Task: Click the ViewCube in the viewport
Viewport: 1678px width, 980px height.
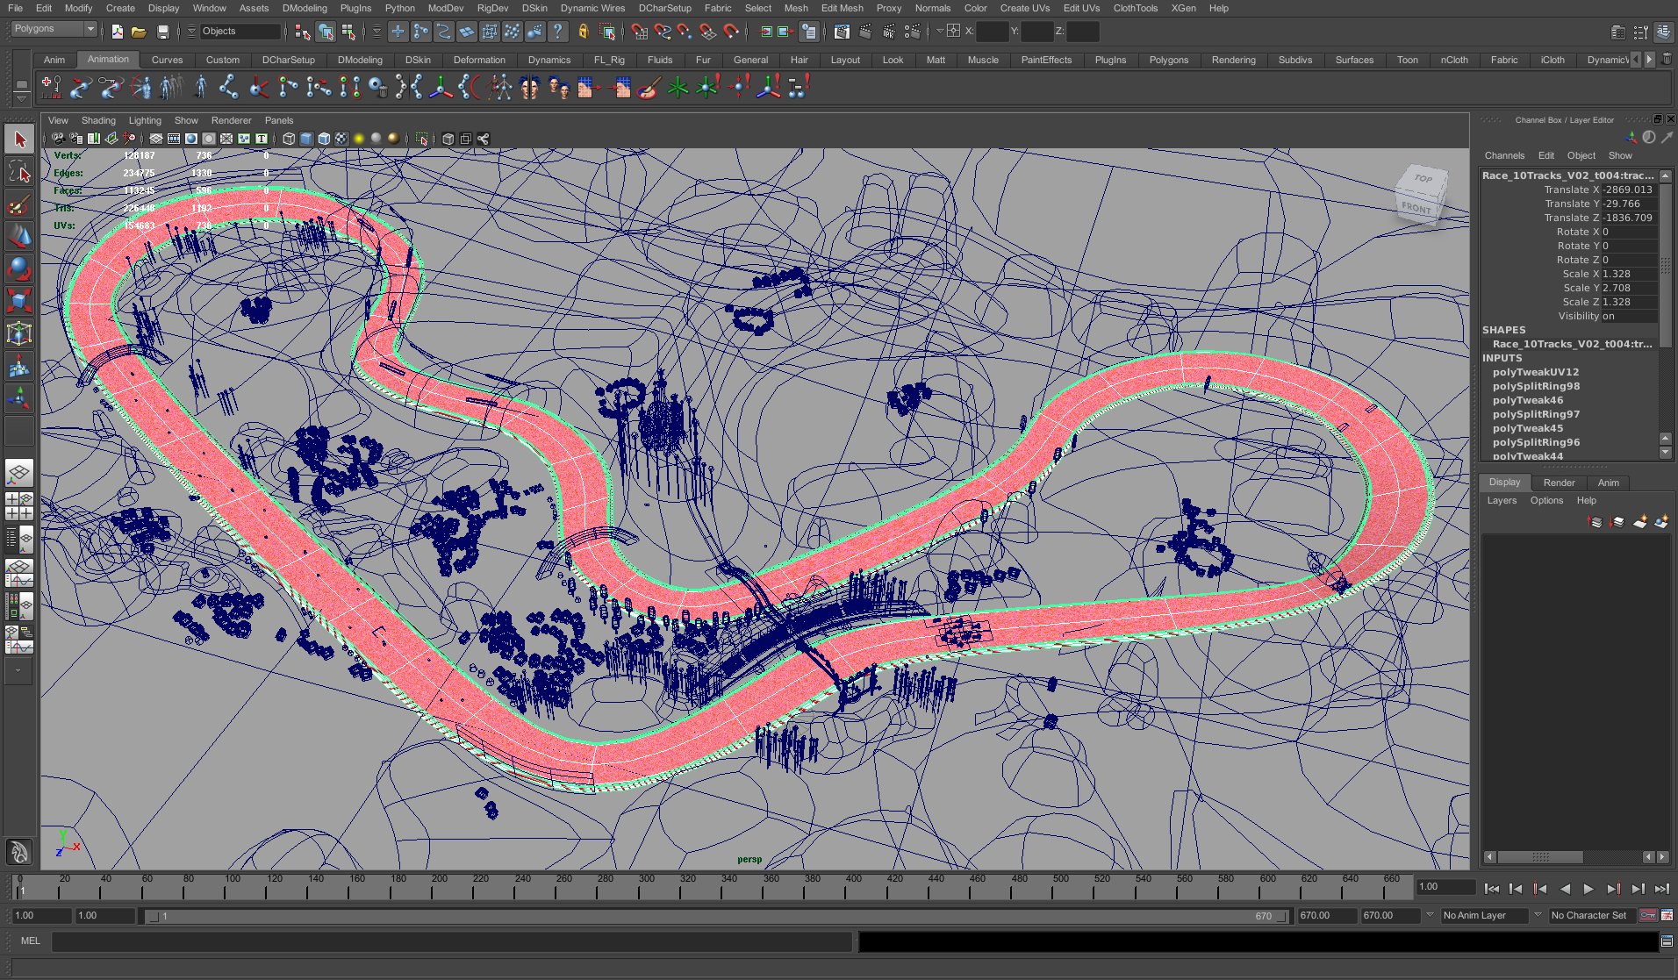Action: [1419, 193]
